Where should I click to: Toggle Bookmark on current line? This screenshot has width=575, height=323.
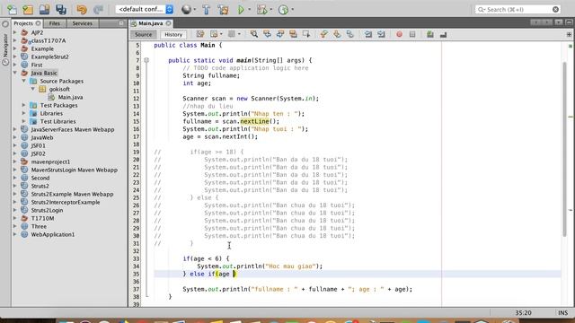point(349,34)
